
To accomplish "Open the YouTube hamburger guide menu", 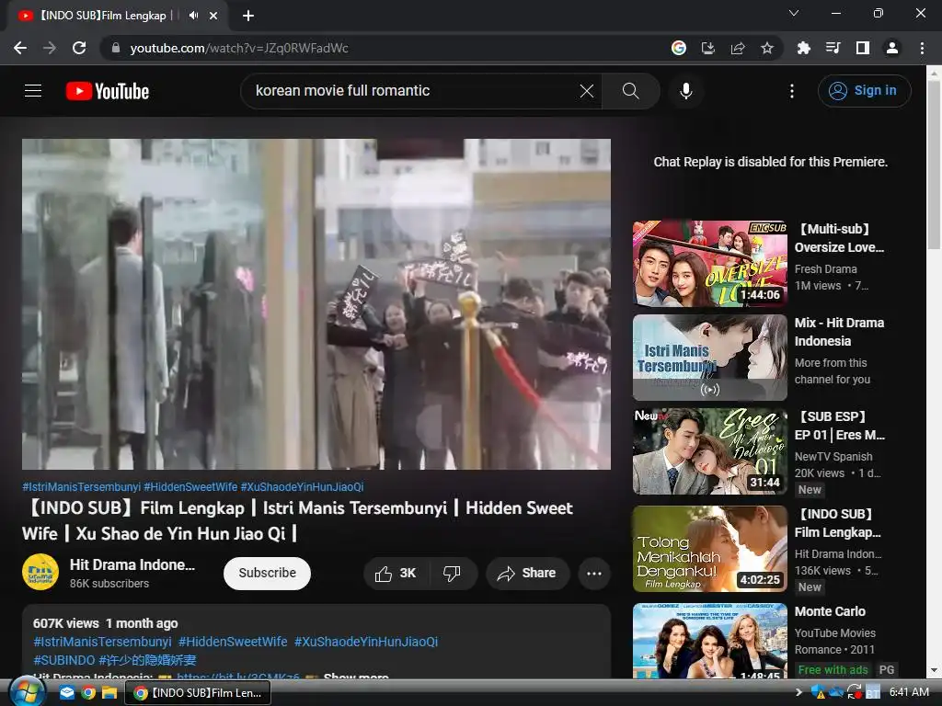I will (x=33, y=91).
